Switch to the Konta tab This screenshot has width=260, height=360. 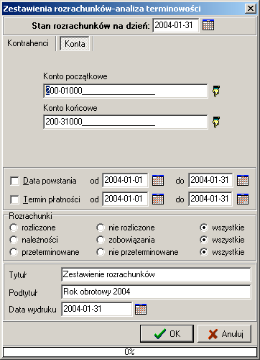pyautogui.click(x=75, y=44)
